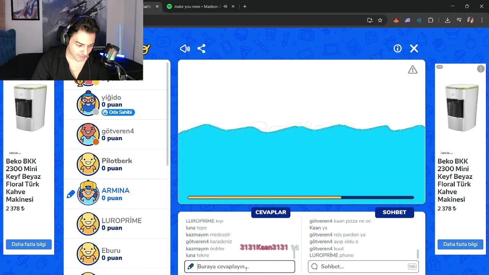Click götveren4's avatar in the player list
The width and height of the screenshot is (489, 275).
click(88, 134)
